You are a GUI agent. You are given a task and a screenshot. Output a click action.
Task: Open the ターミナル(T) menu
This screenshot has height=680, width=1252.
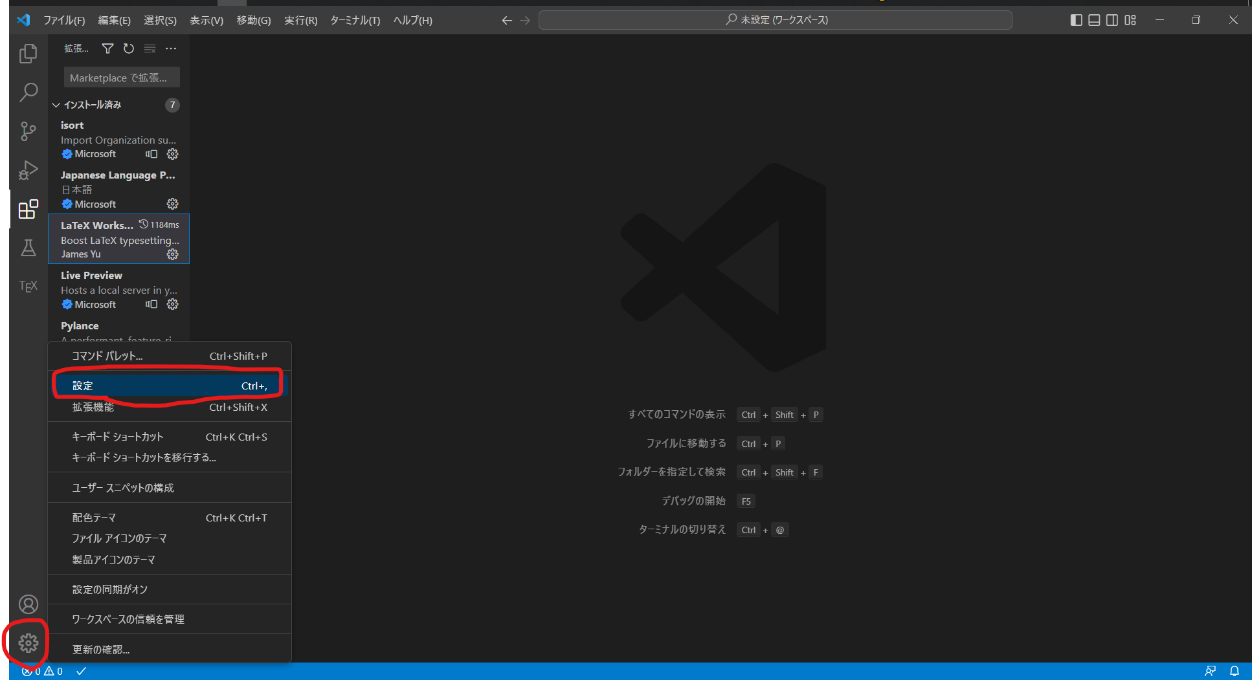point(355,20)
